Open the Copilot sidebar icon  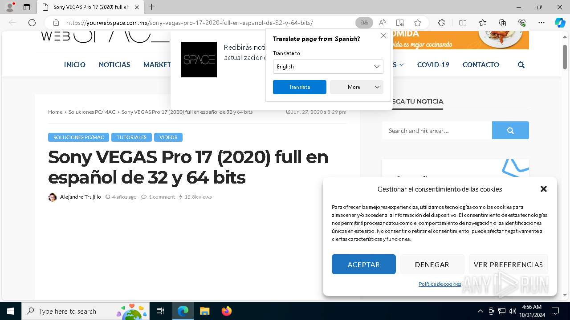(x=560, y=23)
